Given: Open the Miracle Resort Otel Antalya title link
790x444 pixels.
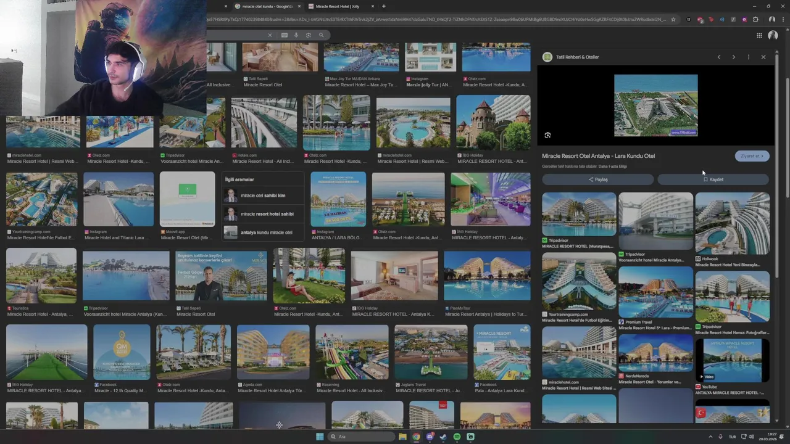Looking at the screenshot, I should point(598,156).
